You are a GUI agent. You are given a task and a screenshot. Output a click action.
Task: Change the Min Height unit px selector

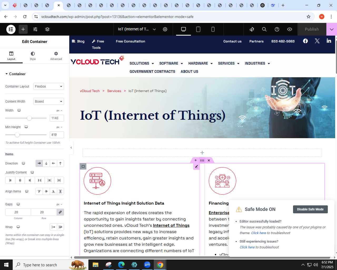pyautogui.click(x=60, y=127)
